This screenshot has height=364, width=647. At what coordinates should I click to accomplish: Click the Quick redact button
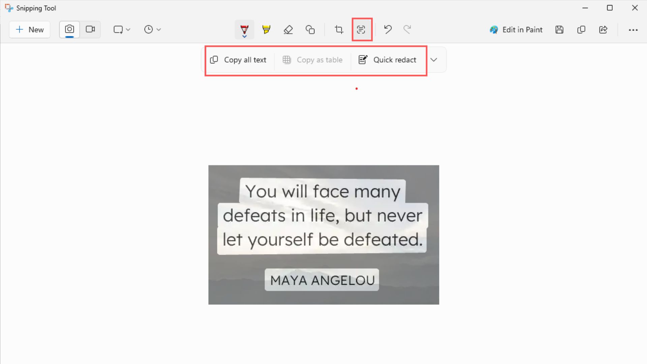[x=388, y=60]
